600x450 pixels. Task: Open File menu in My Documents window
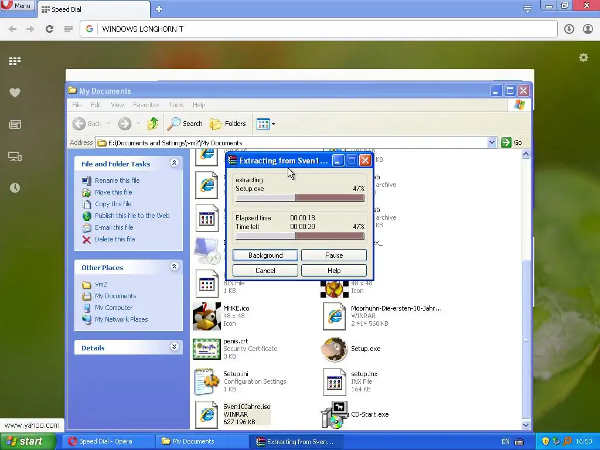(77, 105)
